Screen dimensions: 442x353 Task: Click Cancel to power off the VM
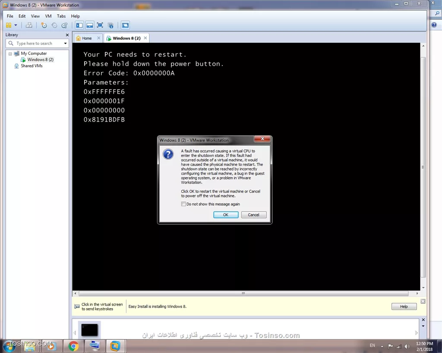(x=254, y=215)
